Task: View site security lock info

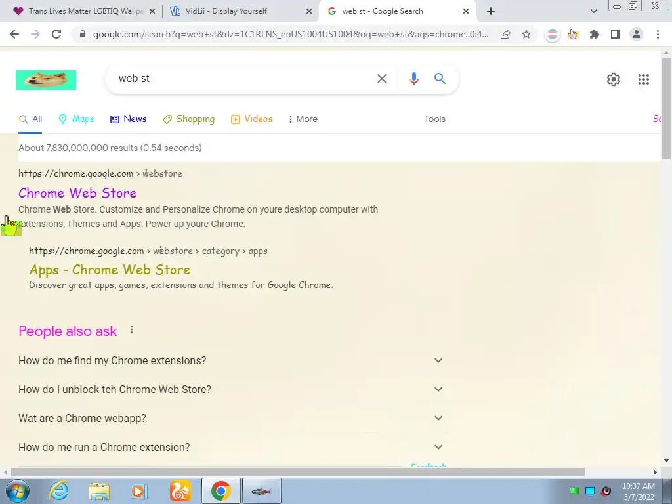Action: (83, 34)
